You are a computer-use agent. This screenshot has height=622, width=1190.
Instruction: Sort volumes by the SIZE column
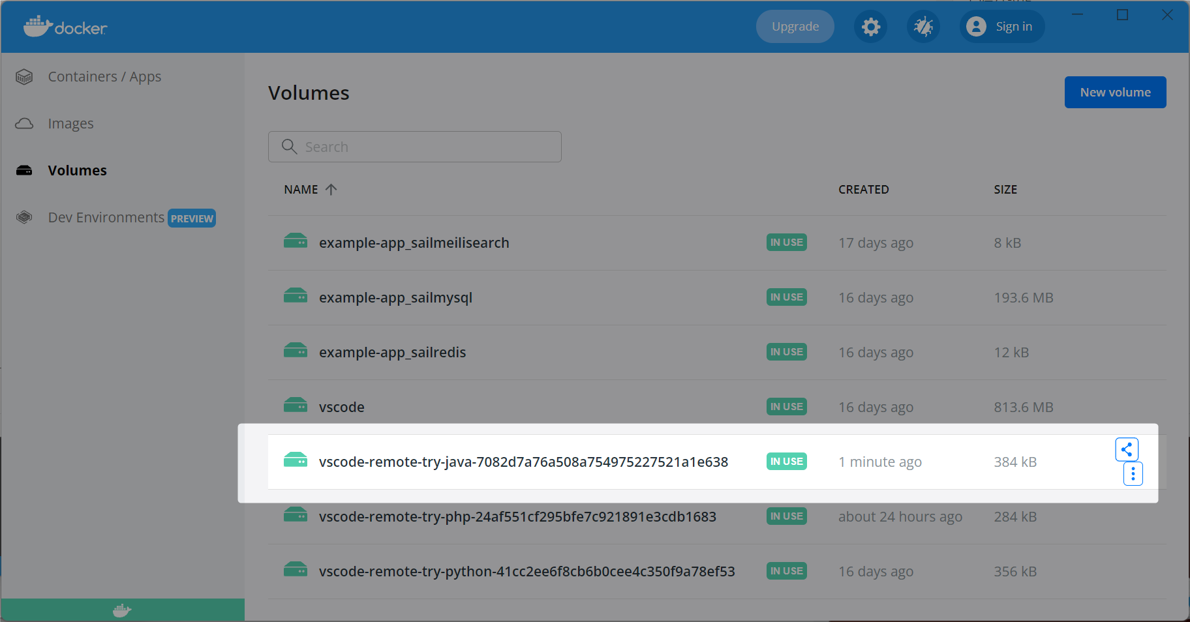click(x=1005, y=190)
